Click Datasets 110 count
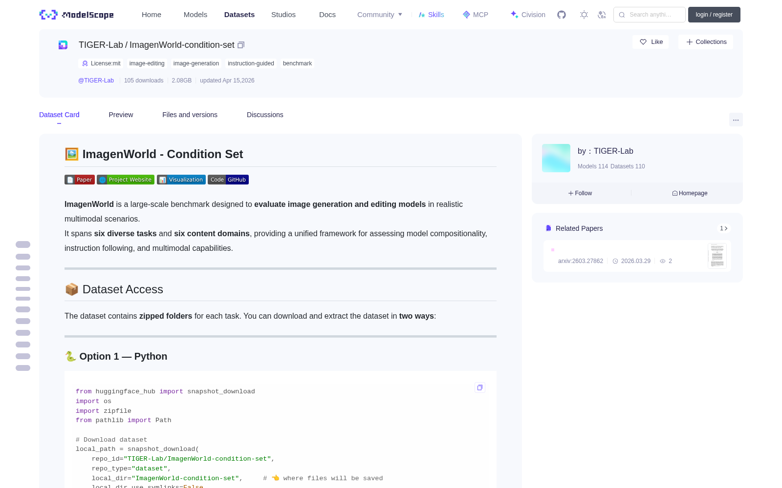The height and width of the screenshot is (488, 782). (x=628, y=166)
